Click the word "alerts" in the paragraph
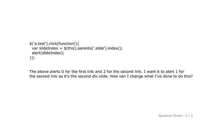 click(55, 72)
